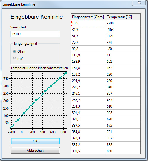Close the Eingebbare Kennlinie dialog window
Image resolution: width=148 pixels, height=161 pixels.
tap(139, 3)
